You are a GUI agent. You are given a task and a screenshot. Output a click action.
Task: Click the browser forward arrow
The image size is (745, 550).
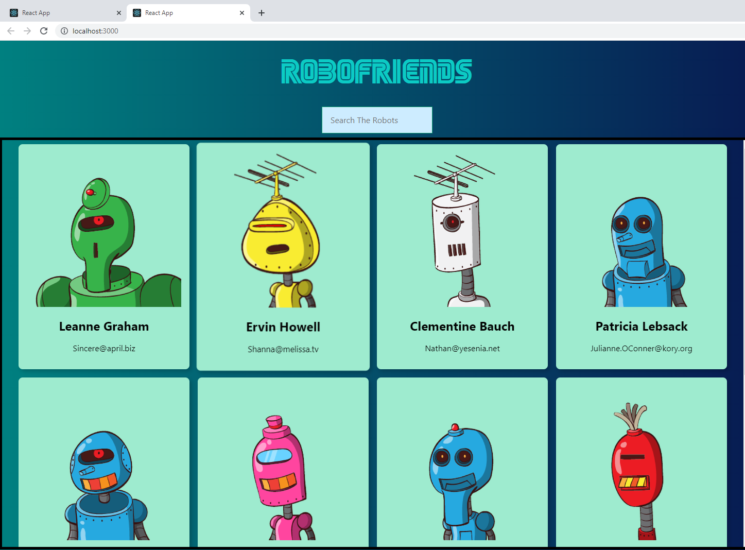point(27,31)
